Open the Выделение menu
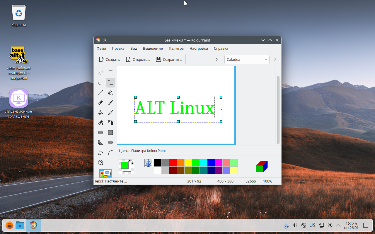Screen dimensions: 375x234 pyautogui.click(x=153, y=49)
